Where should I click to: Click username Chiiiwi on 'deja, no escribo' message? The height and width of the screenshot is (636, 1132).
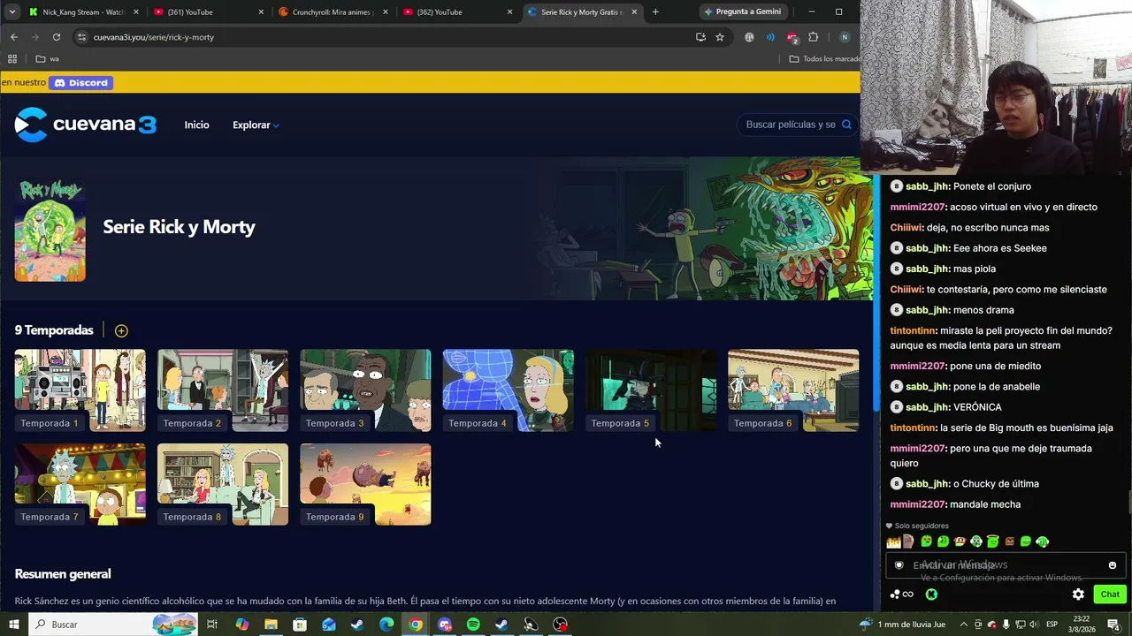906,228
